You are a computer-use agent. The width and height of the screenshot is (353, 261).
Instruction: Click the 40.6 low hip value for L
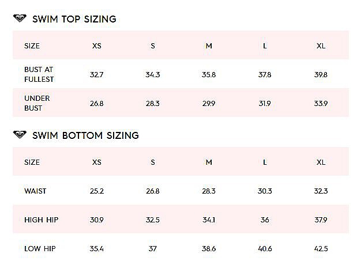[265, 249]
